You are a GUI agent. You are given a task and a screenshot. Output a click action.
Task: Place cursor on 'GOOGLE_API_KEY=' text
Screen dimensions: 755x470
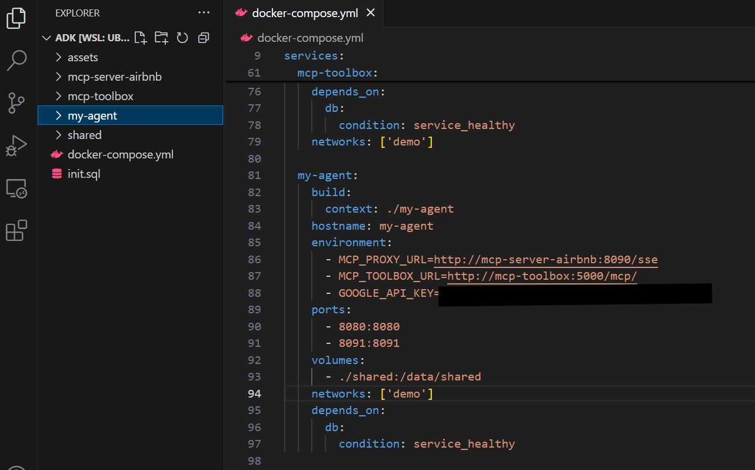pyautogui.click(x=388, y=293)
